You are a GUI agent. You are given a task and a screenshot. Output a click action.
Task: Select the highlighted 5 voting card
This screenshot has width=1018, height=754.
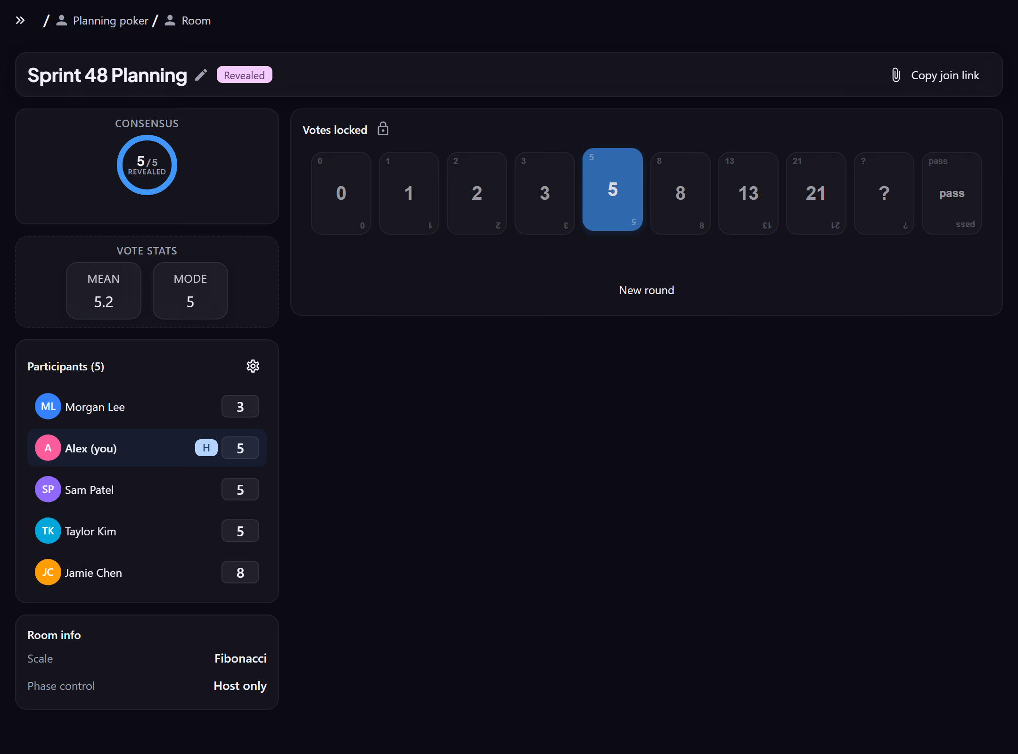pos(613,189)
